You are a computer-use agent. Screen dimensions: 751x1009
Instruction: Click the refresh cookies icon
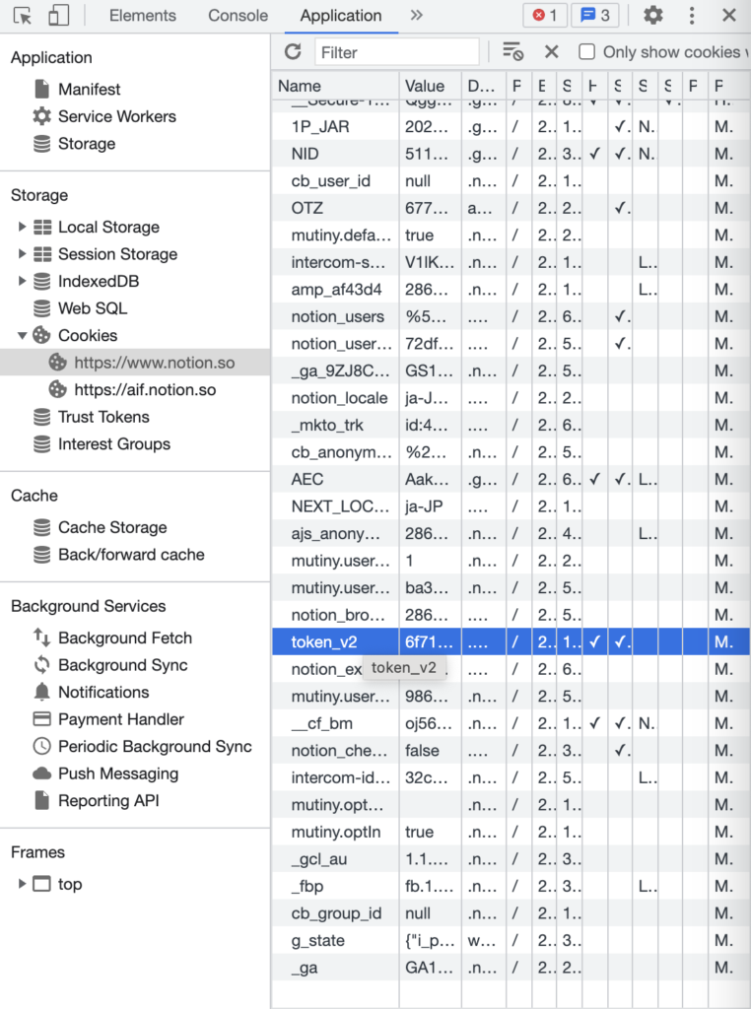(293, 52)
